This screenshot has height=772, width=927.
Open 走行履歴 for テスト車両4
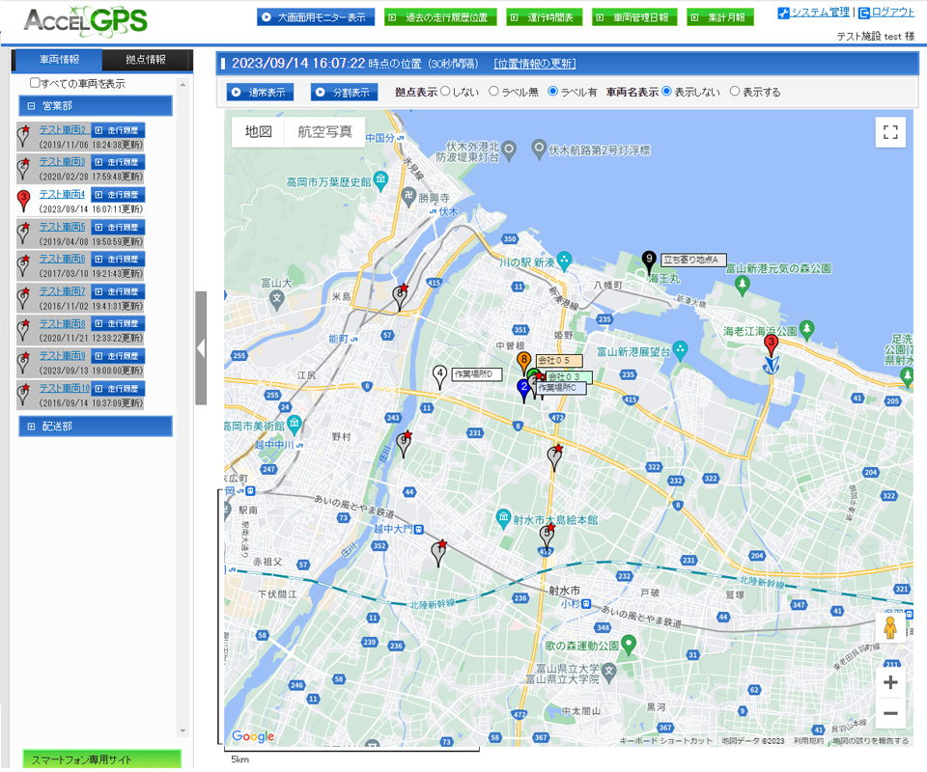pyautogui.click(x=118, y=195)
